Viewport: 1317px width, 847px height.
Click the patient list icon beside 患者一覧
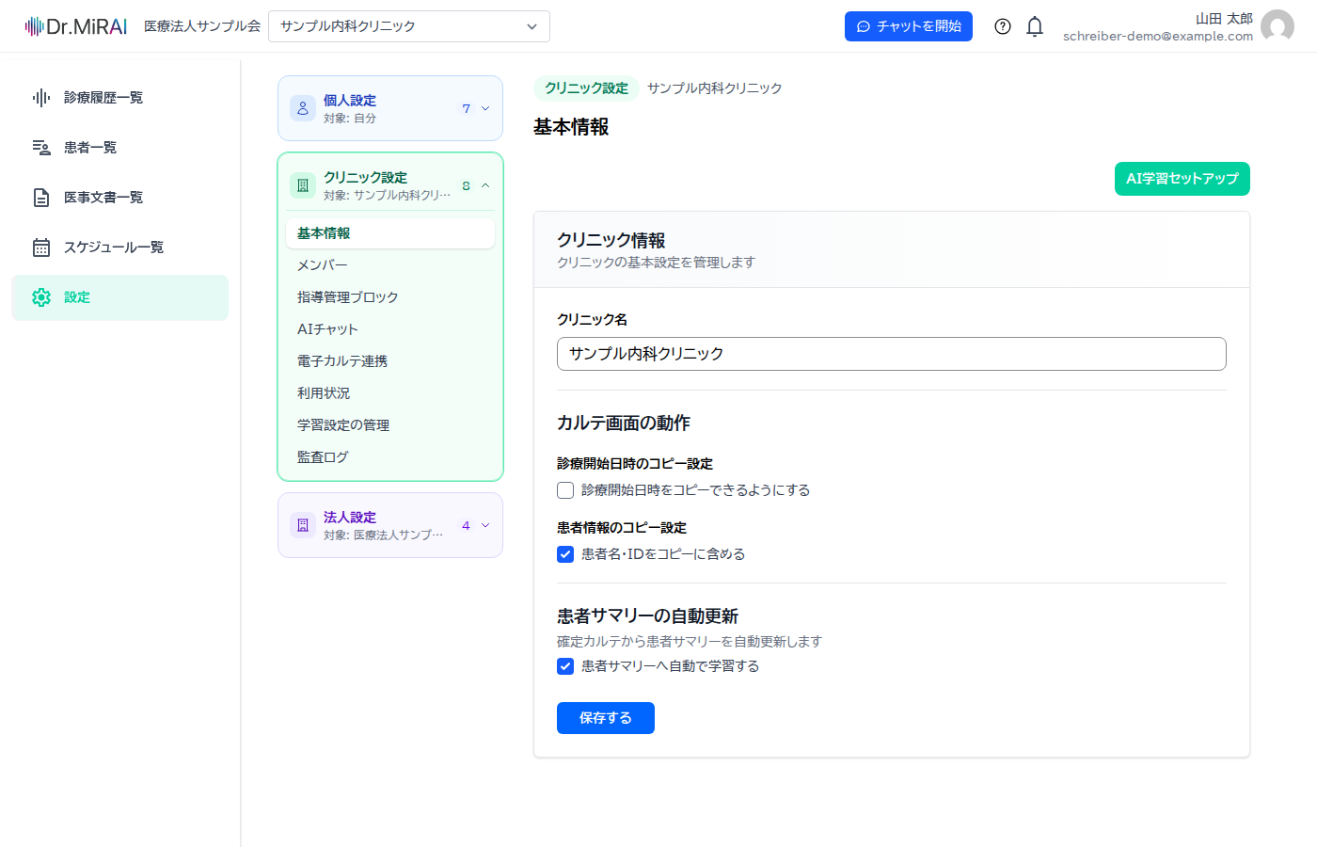point(41,148)
